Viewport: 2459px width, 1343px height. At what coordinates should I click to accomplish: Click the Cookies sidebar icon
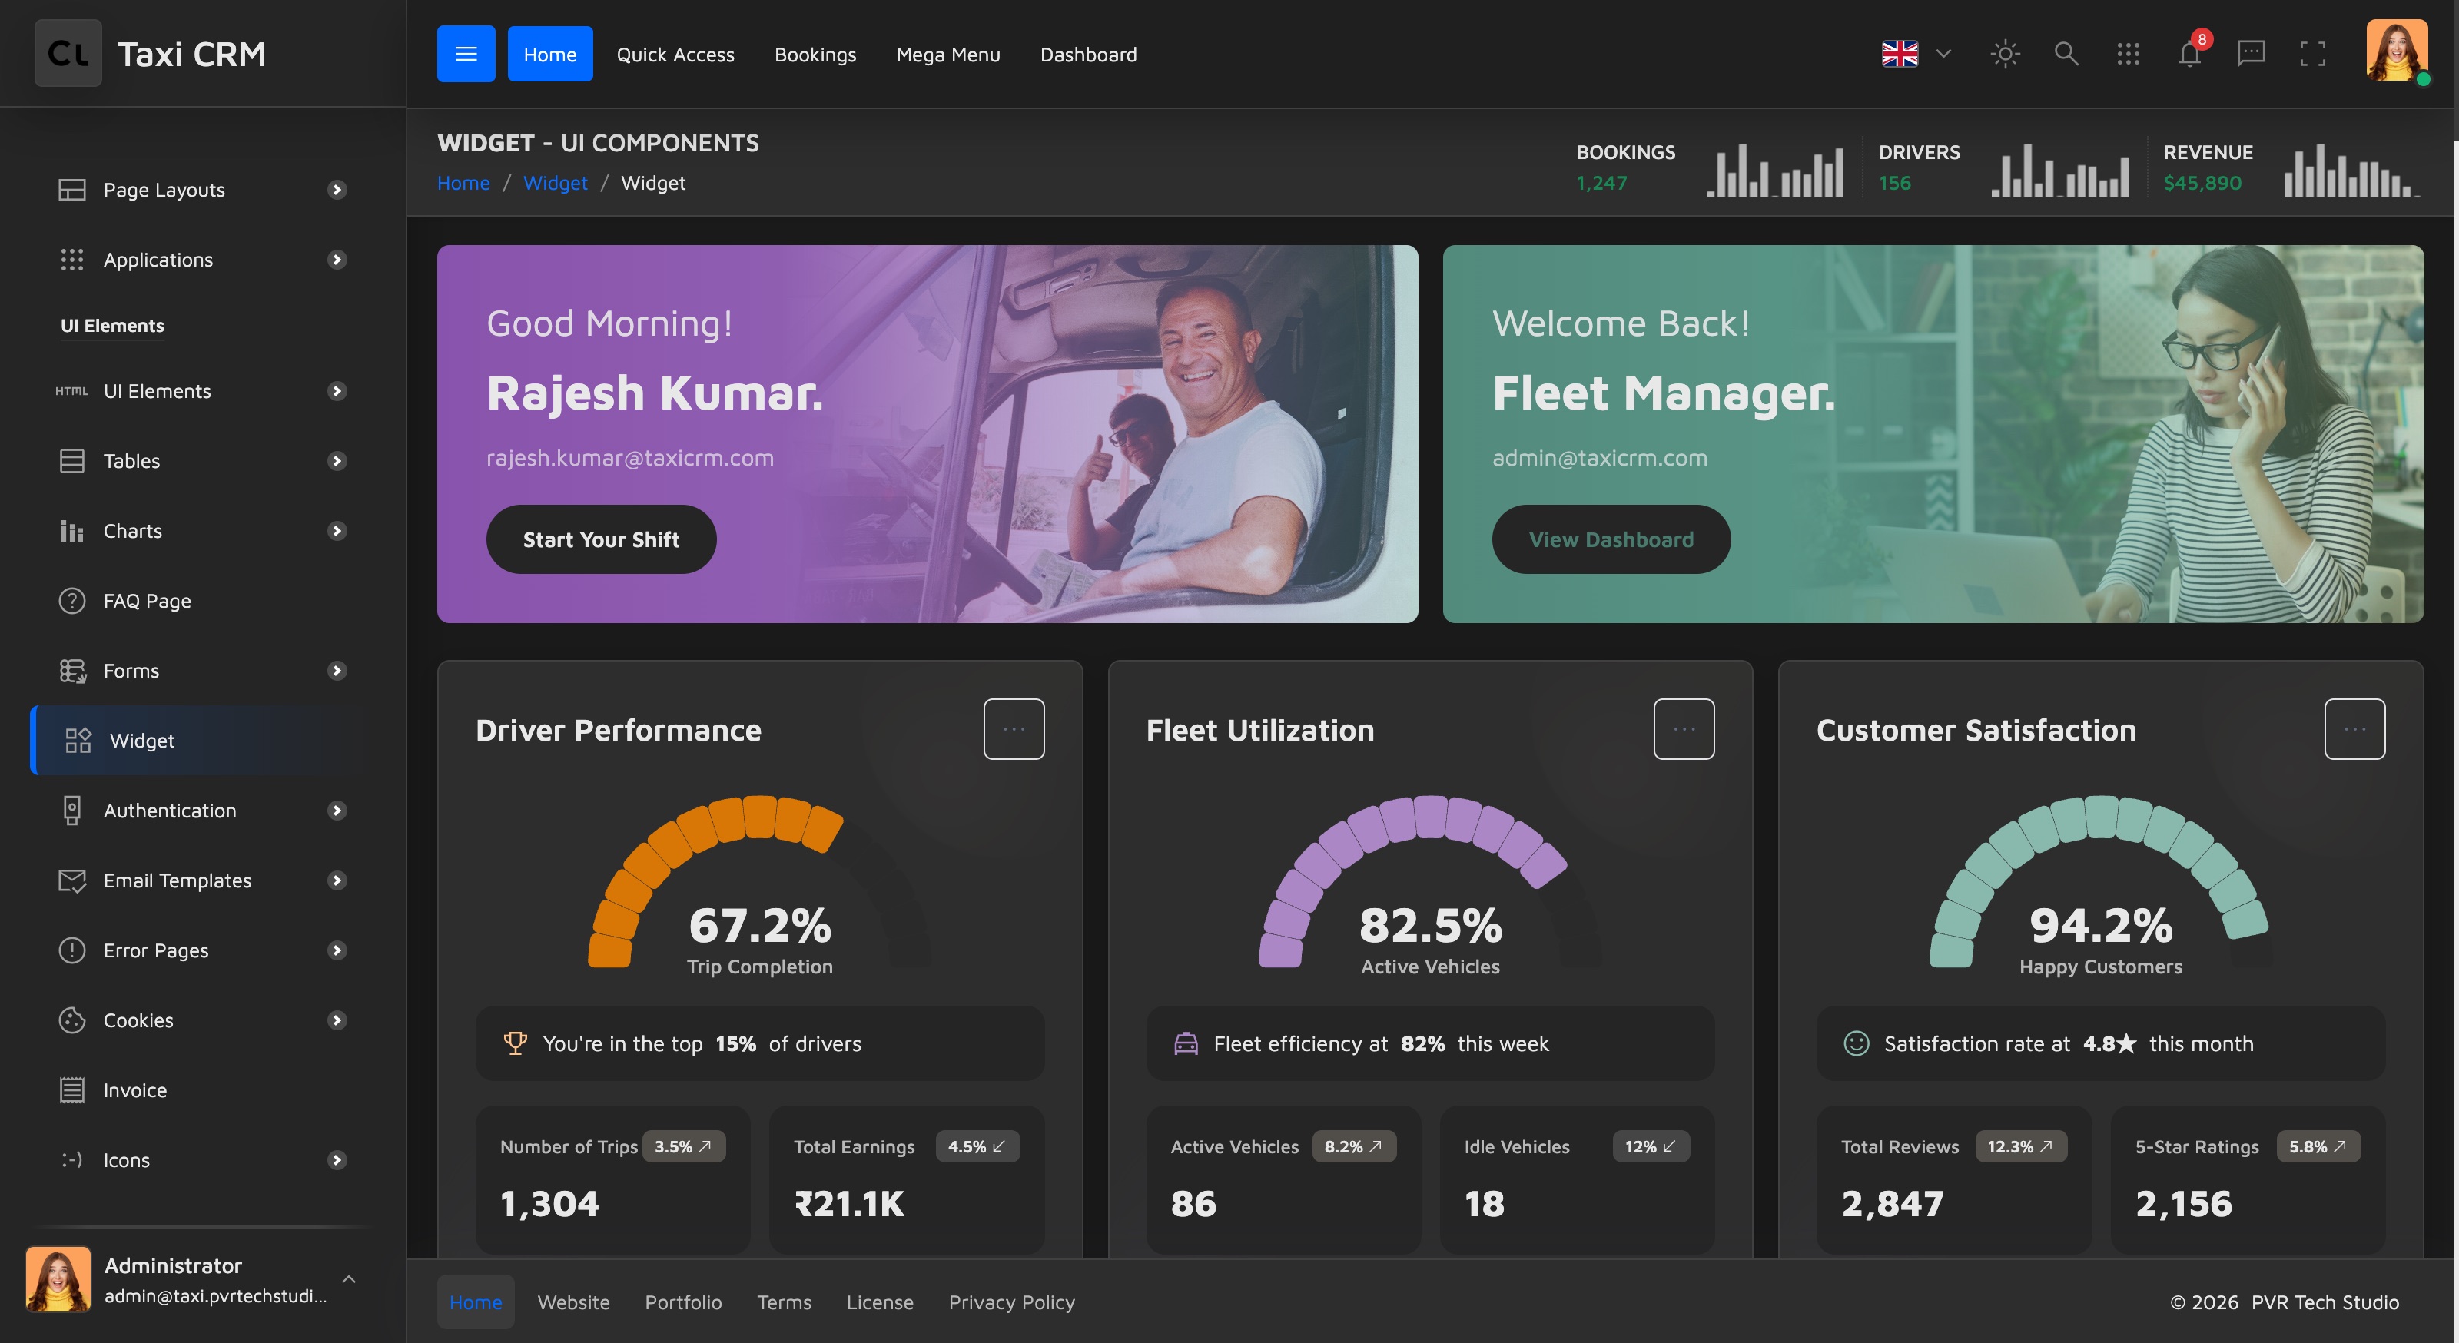pyautogui.click(x=71, y=1020)
